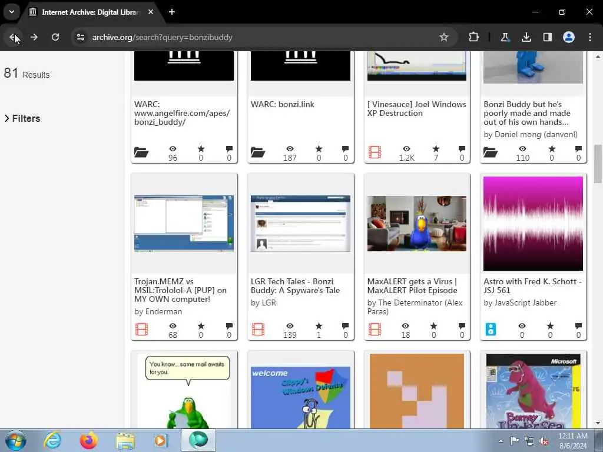Viewport: 603px width, 452px height.
Task: Reload the archive.org page
Action: tap(55, 37)
